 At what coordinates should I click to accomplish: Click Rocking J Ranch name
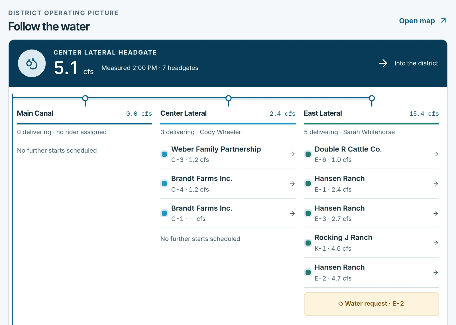tap(343, 238)
